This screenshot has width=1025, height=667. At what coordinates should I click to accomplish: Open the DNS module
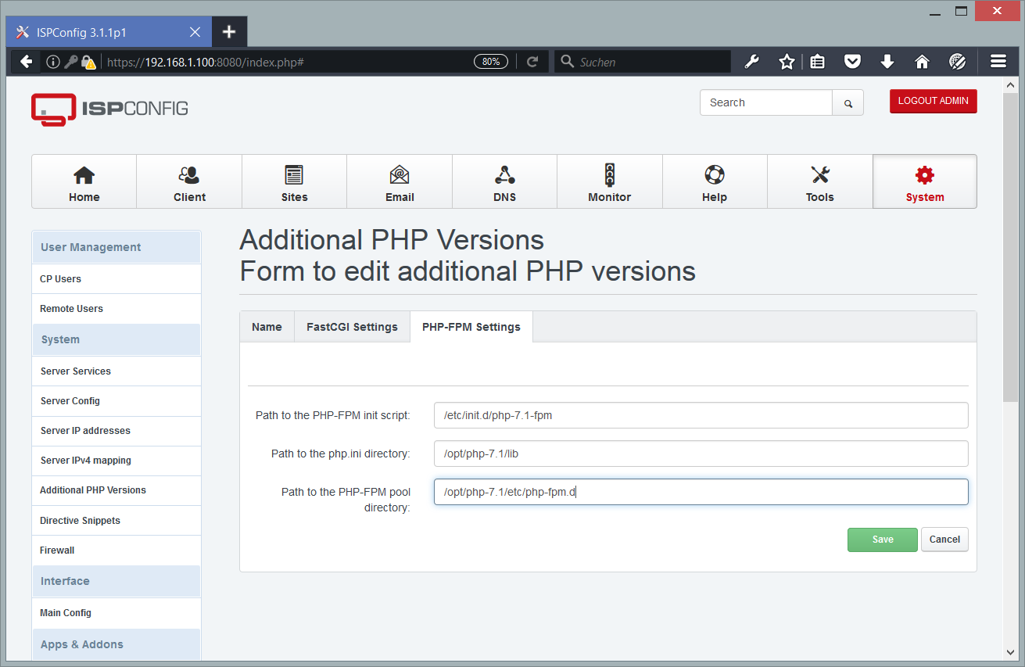[504, 181]
